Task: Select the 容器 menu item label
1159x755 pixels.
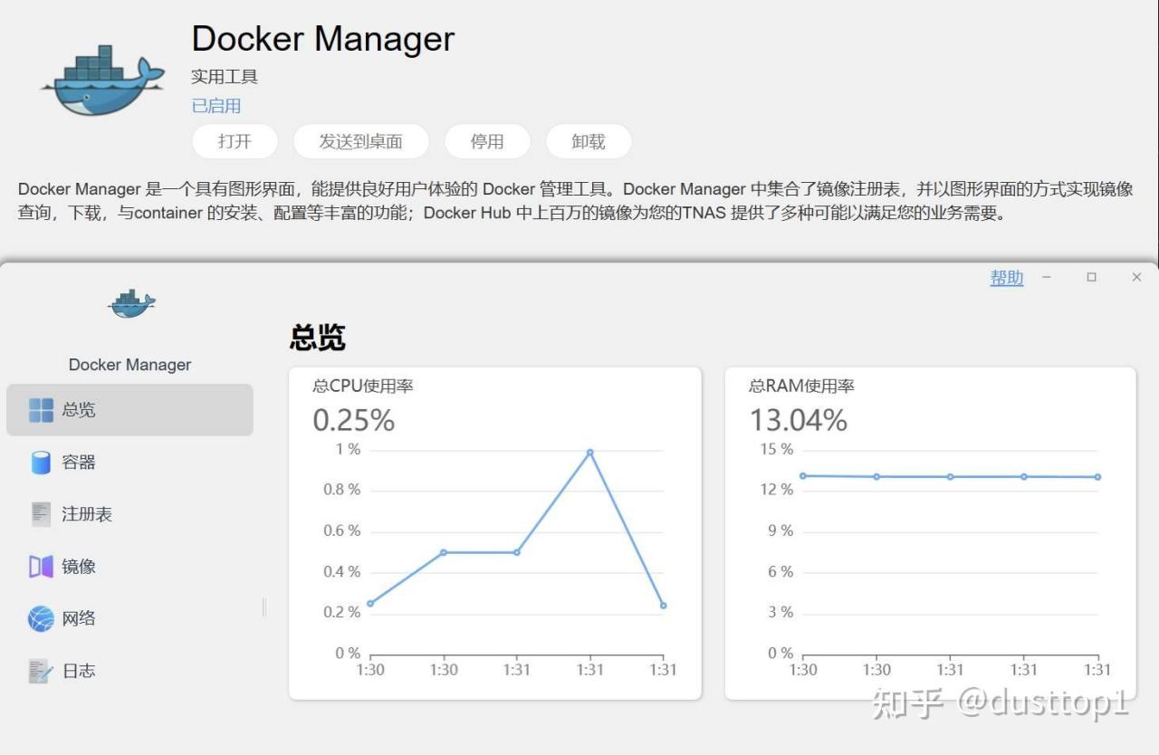Action: 79,463
